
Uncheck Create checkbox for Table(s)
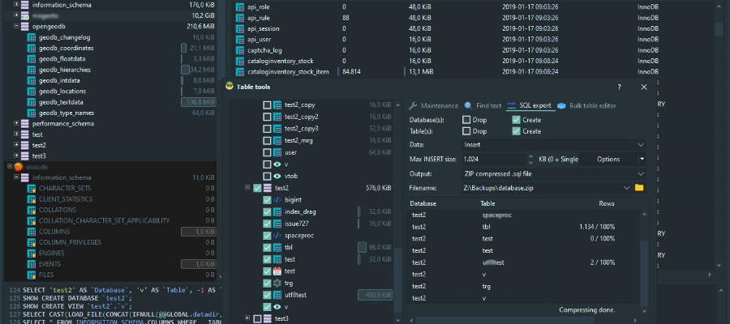coord(516,131)
